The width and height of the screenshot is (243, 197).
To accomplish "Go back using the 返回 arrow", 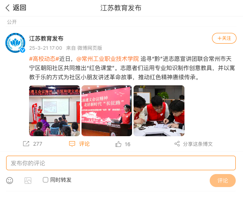I will tap(8, 8).
